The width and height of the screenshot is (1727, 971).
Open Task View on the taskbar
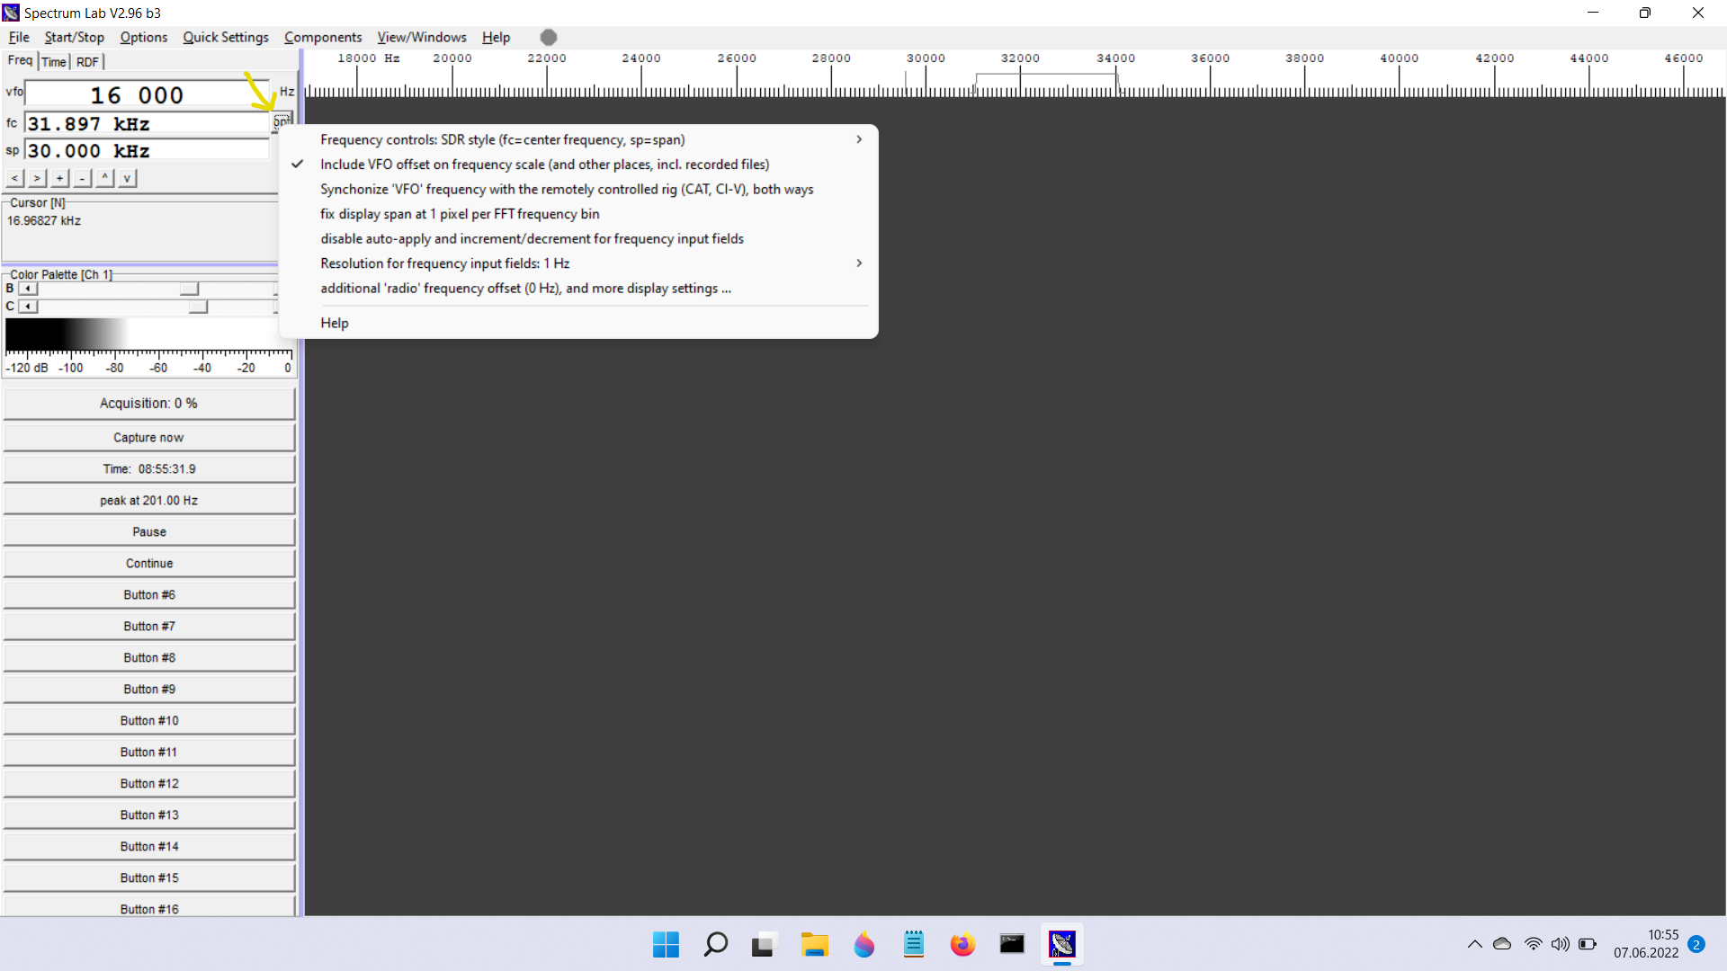click(764, 944)
